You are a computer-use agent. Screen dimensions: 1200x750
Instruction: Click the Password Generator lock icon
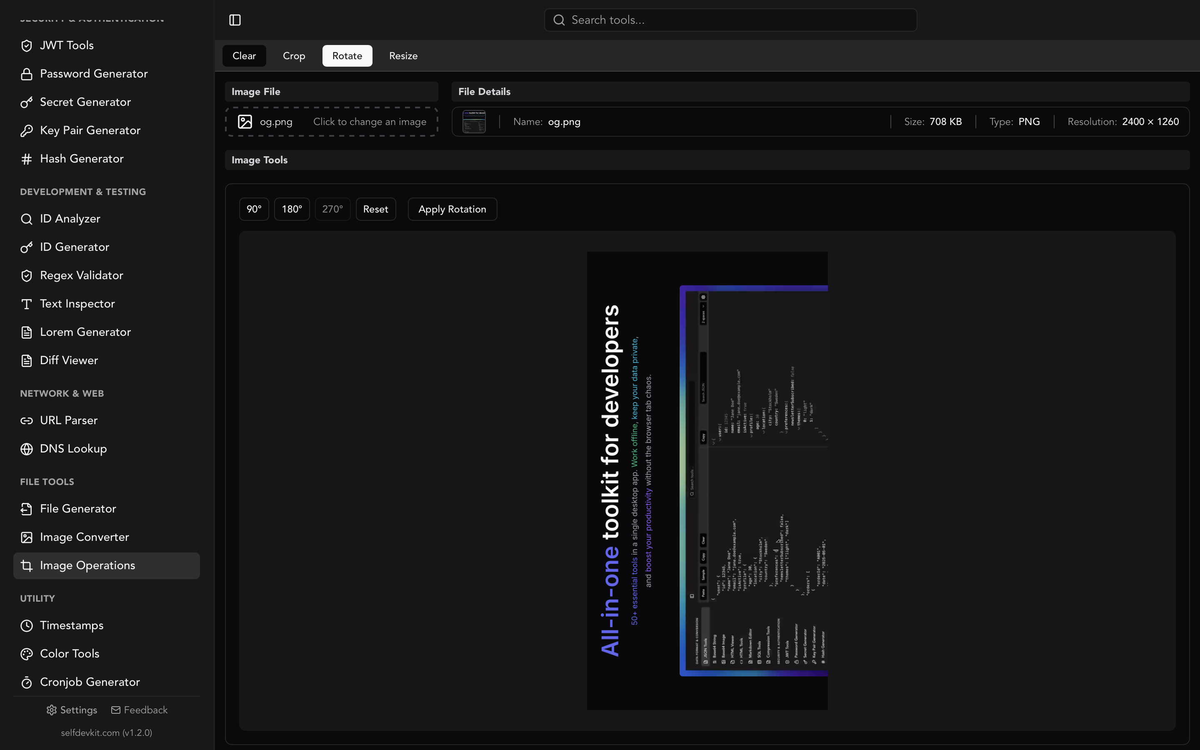pyautogui.click(x=27, y=74)
